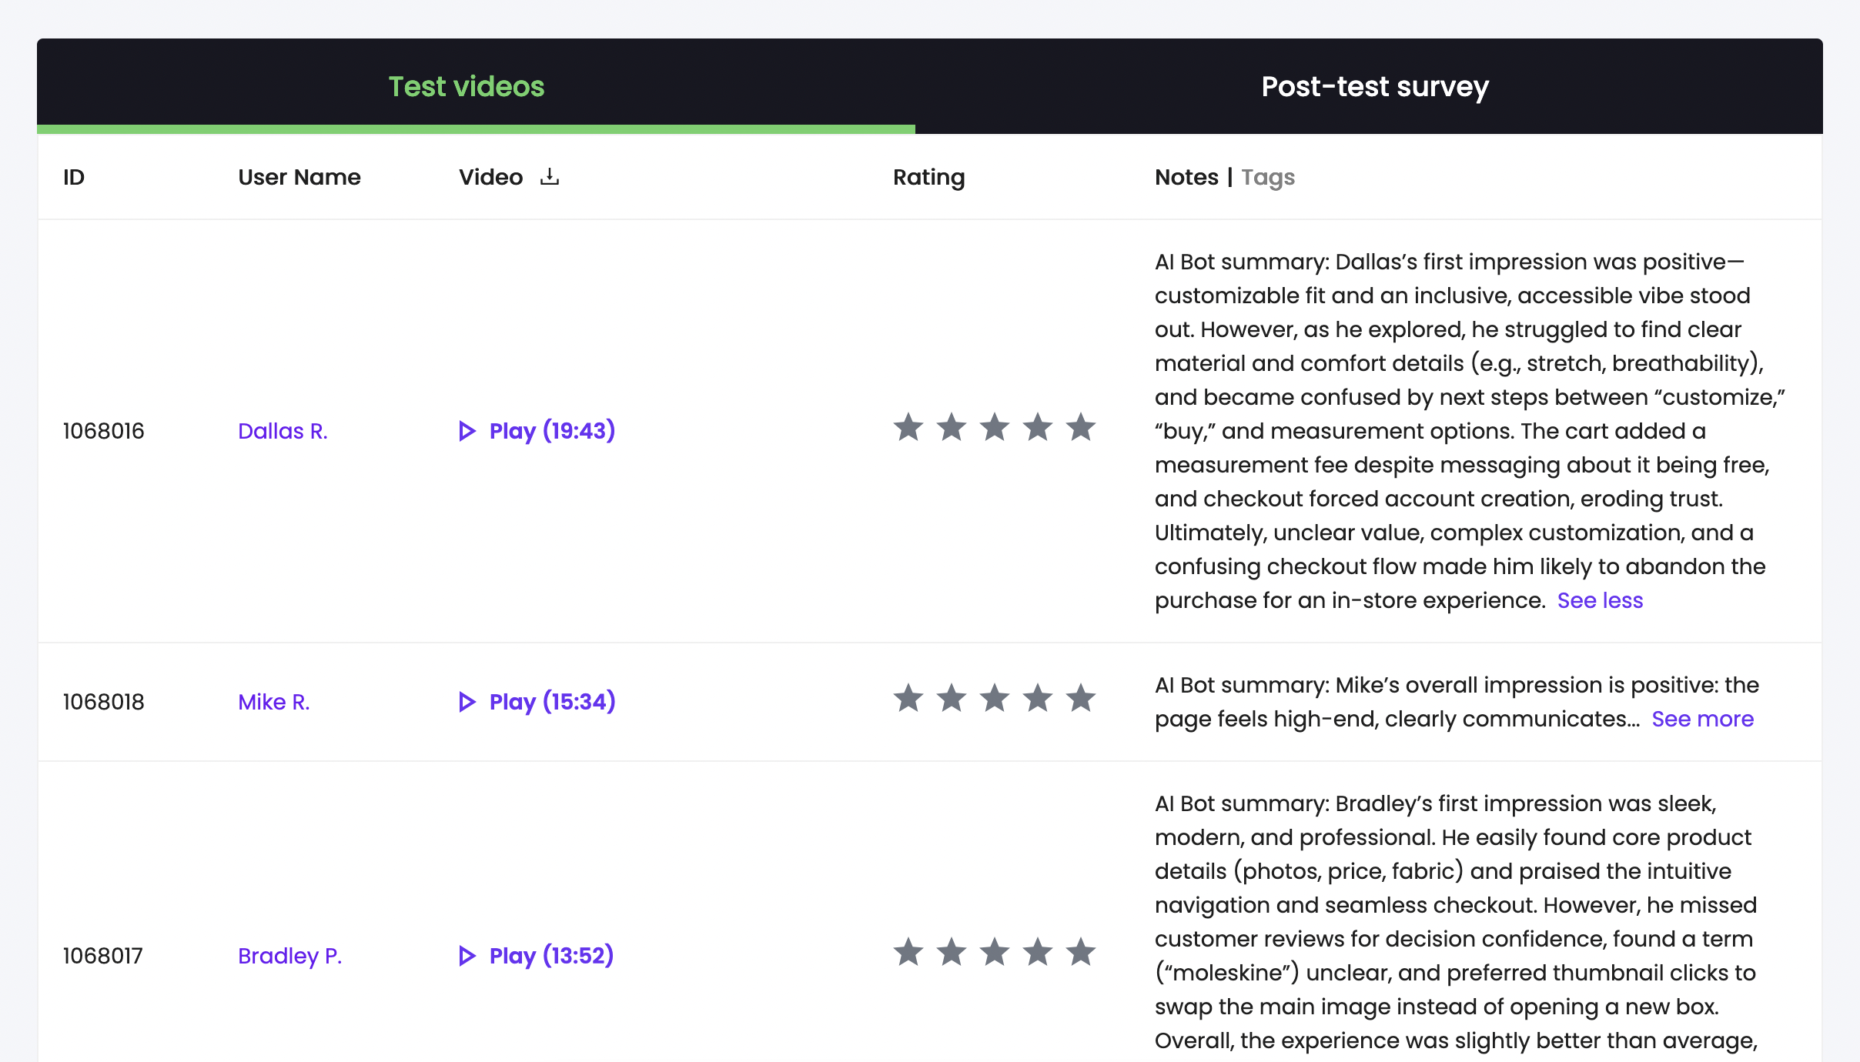Open Bradley P. user profile link
This screenshot has width=1860, height=1062.
(x=289, y=956)
